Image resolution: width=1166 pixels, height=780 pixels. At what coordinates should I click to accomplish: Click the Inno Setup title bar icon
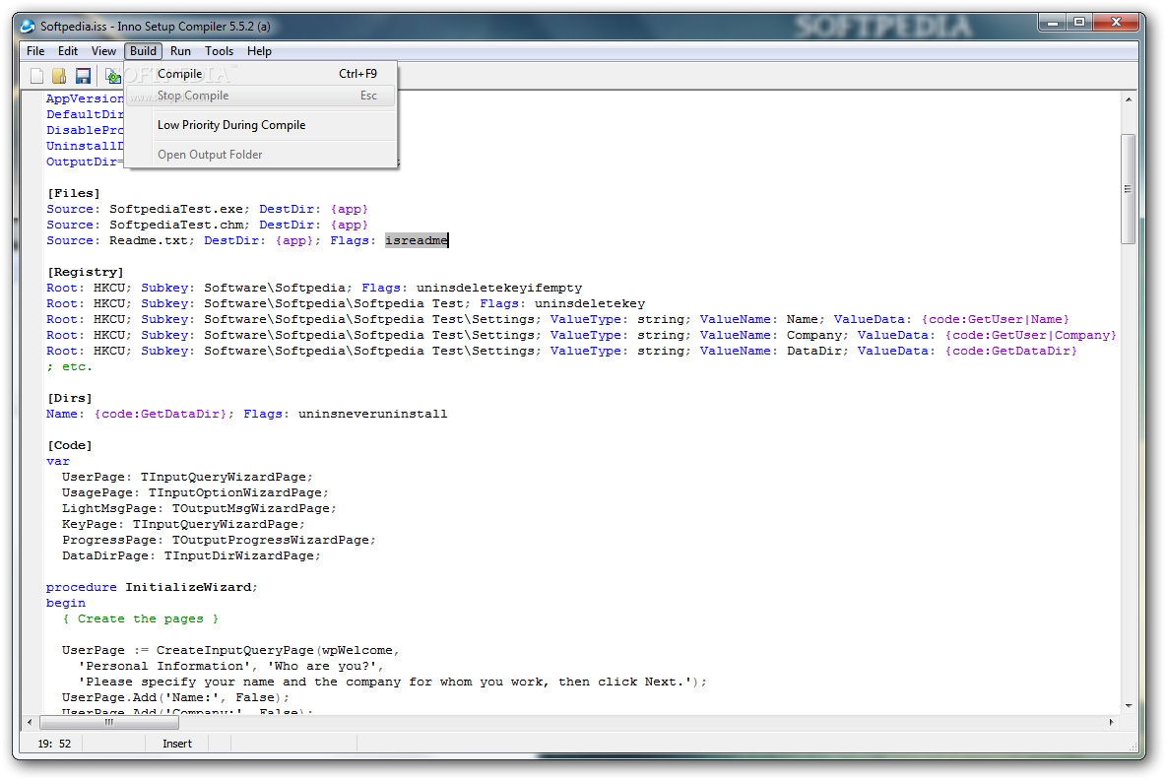click(x=28, y=26)
